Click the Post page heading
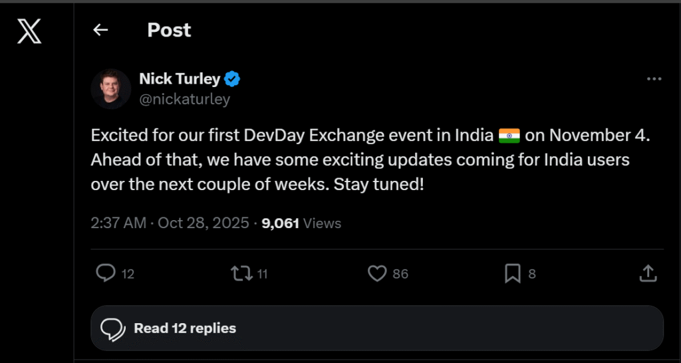 pyautogui.click(x=169, y=30)
